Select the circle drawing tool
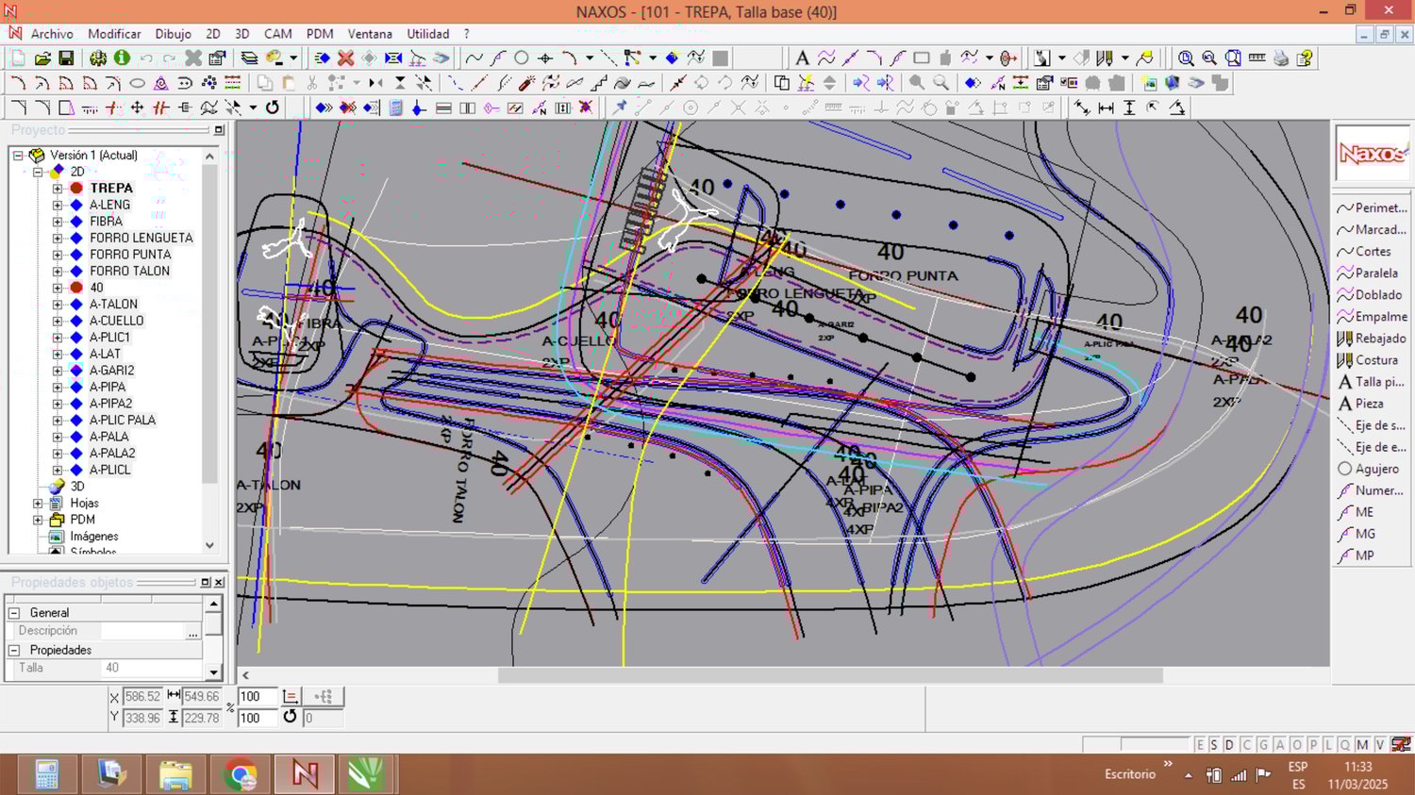 (x=521, y=58)
